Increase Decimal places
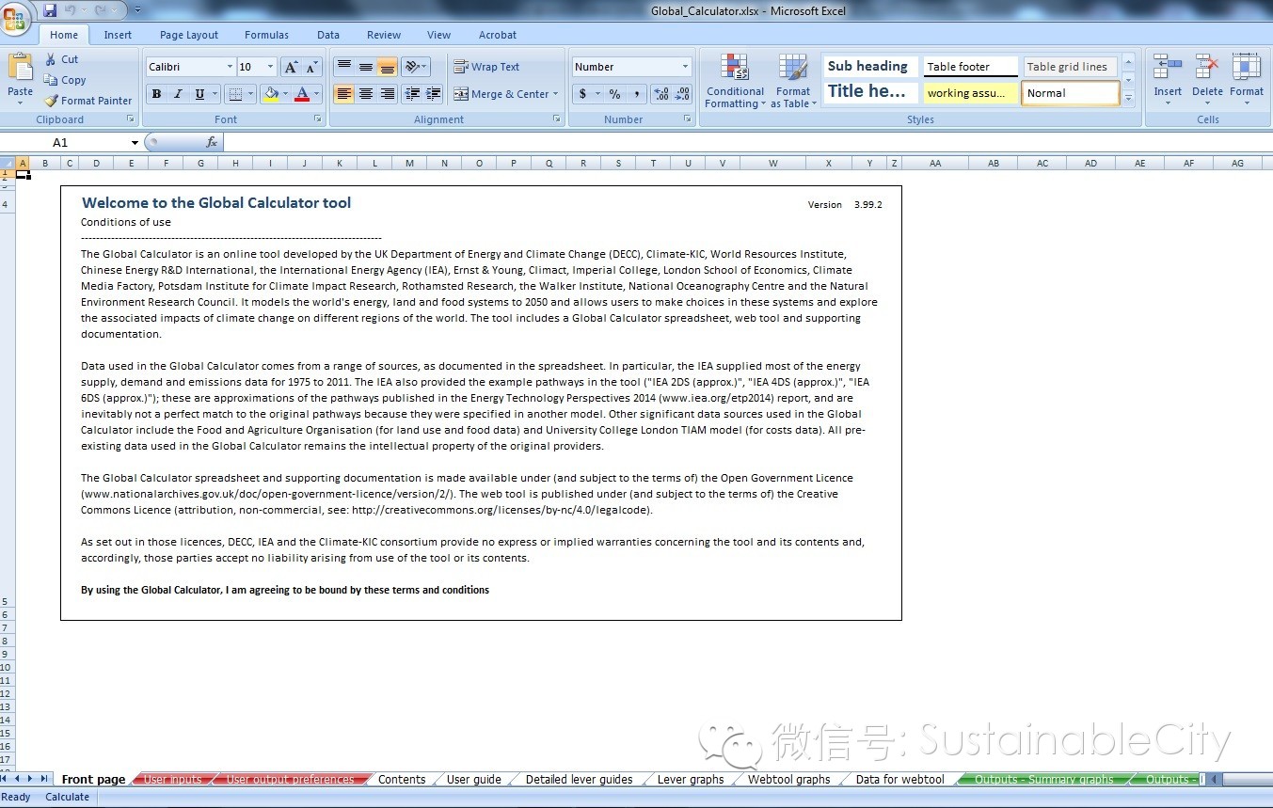Screen dimensions: 1273x808 pos(661,94)
